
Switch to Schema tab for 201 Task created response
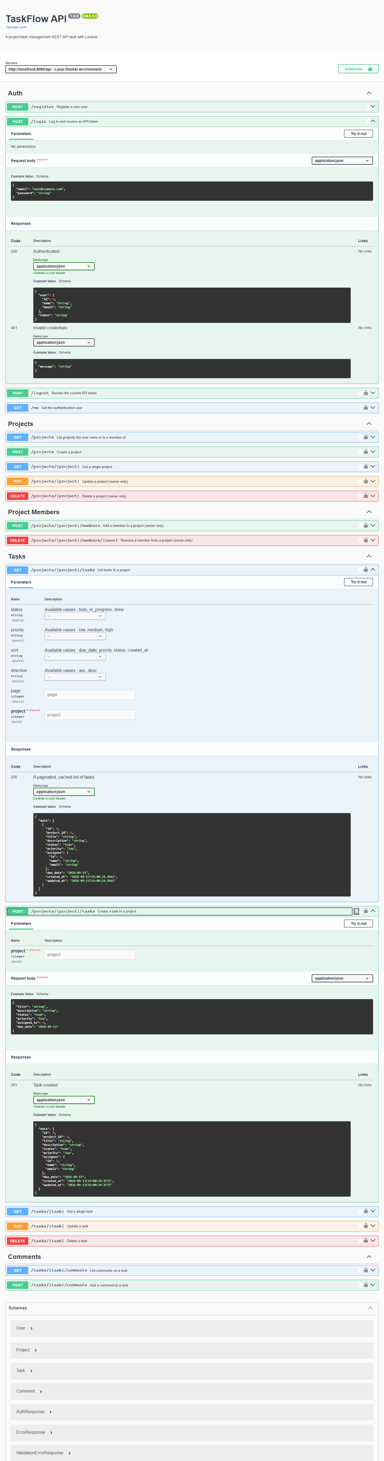[65, 1115]
